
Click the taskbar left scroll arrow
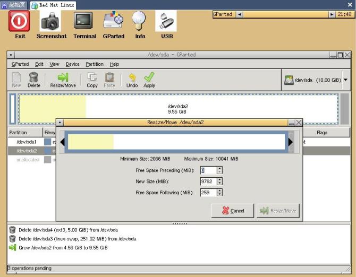tap(239, 14)
